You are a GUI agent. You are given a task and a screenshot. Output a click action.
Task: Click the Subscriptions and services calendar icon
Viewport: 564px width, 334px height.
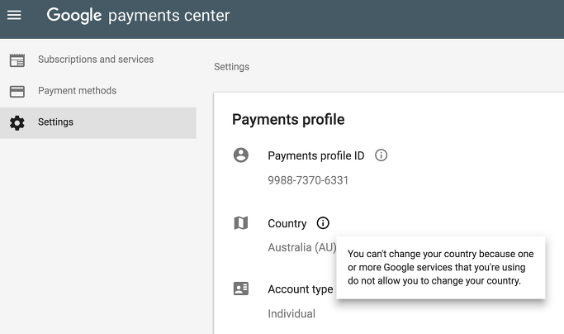17,60
